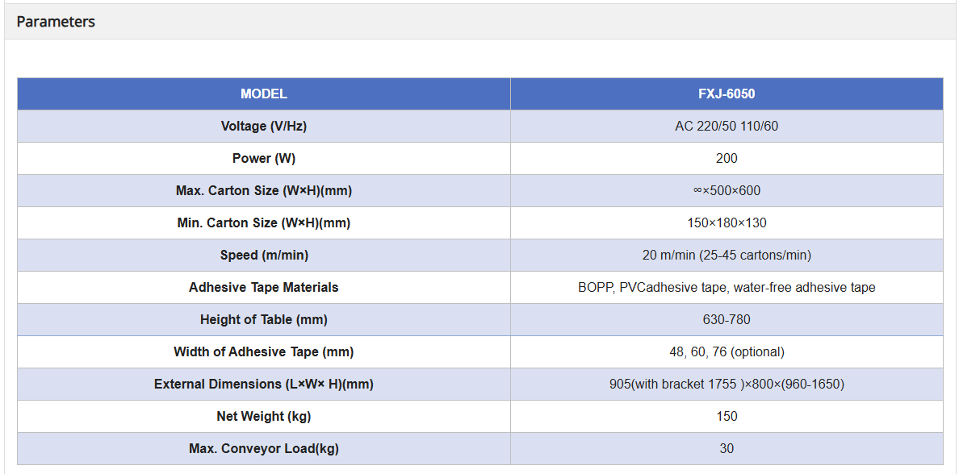959x474 pixels.
Task: Select the Power (W) label cell
Action: pyautogui.click(x=264, y=159)
